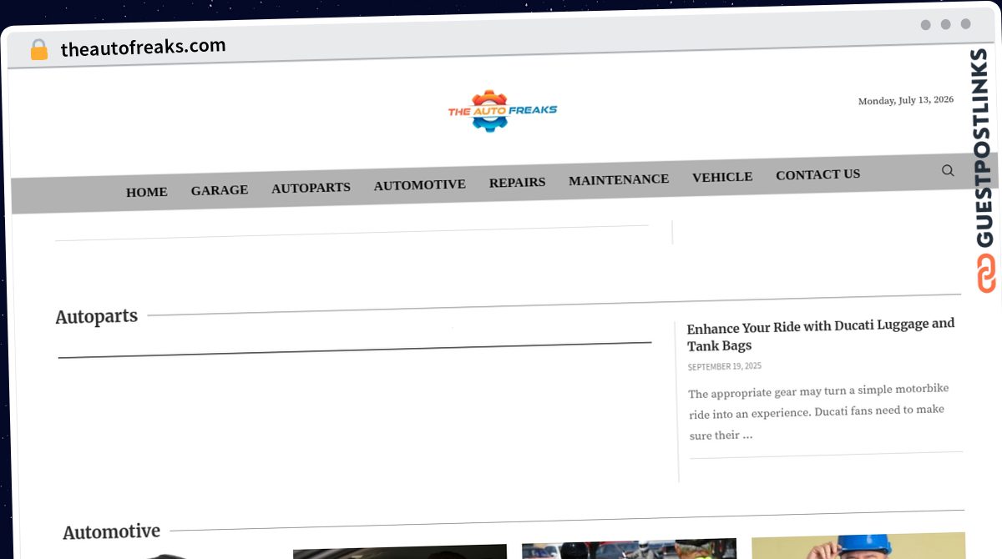Click the padlock security icon
Viewport: 1002px width, 559px height.
pyautogui.click(x=38, y=50)
